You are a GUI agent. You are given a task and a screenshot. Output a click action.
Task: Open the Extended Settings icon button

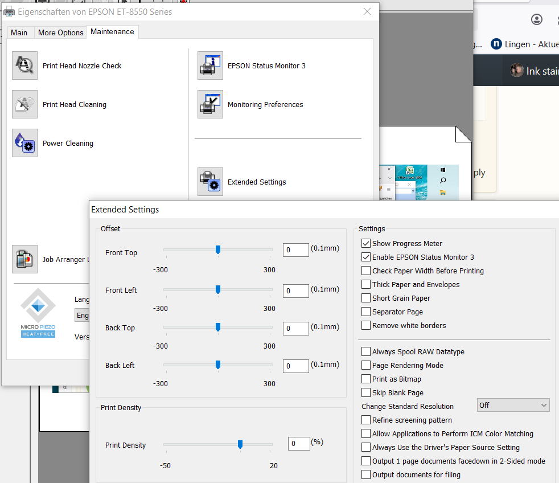click(210, 182)
